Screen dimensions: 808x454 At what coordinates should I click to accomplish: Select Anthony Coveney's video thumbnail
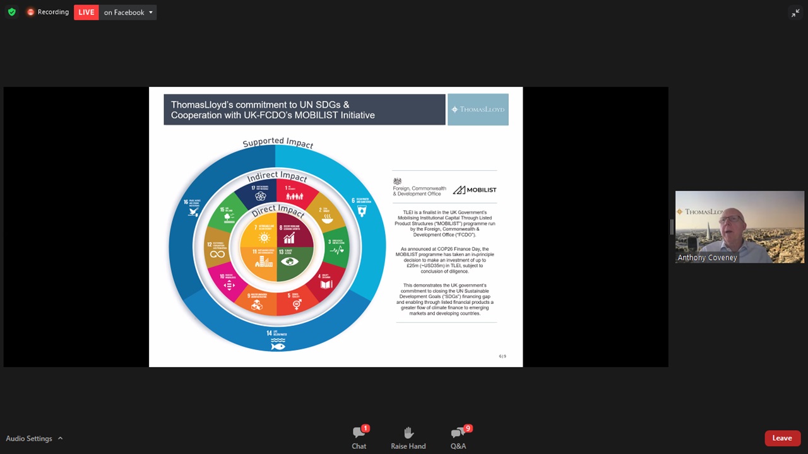(x=739, y=227)
